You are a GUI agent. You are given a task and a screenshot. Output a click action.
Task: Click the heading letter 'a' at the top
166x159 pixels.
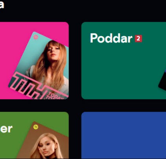(x=2, y=5)
